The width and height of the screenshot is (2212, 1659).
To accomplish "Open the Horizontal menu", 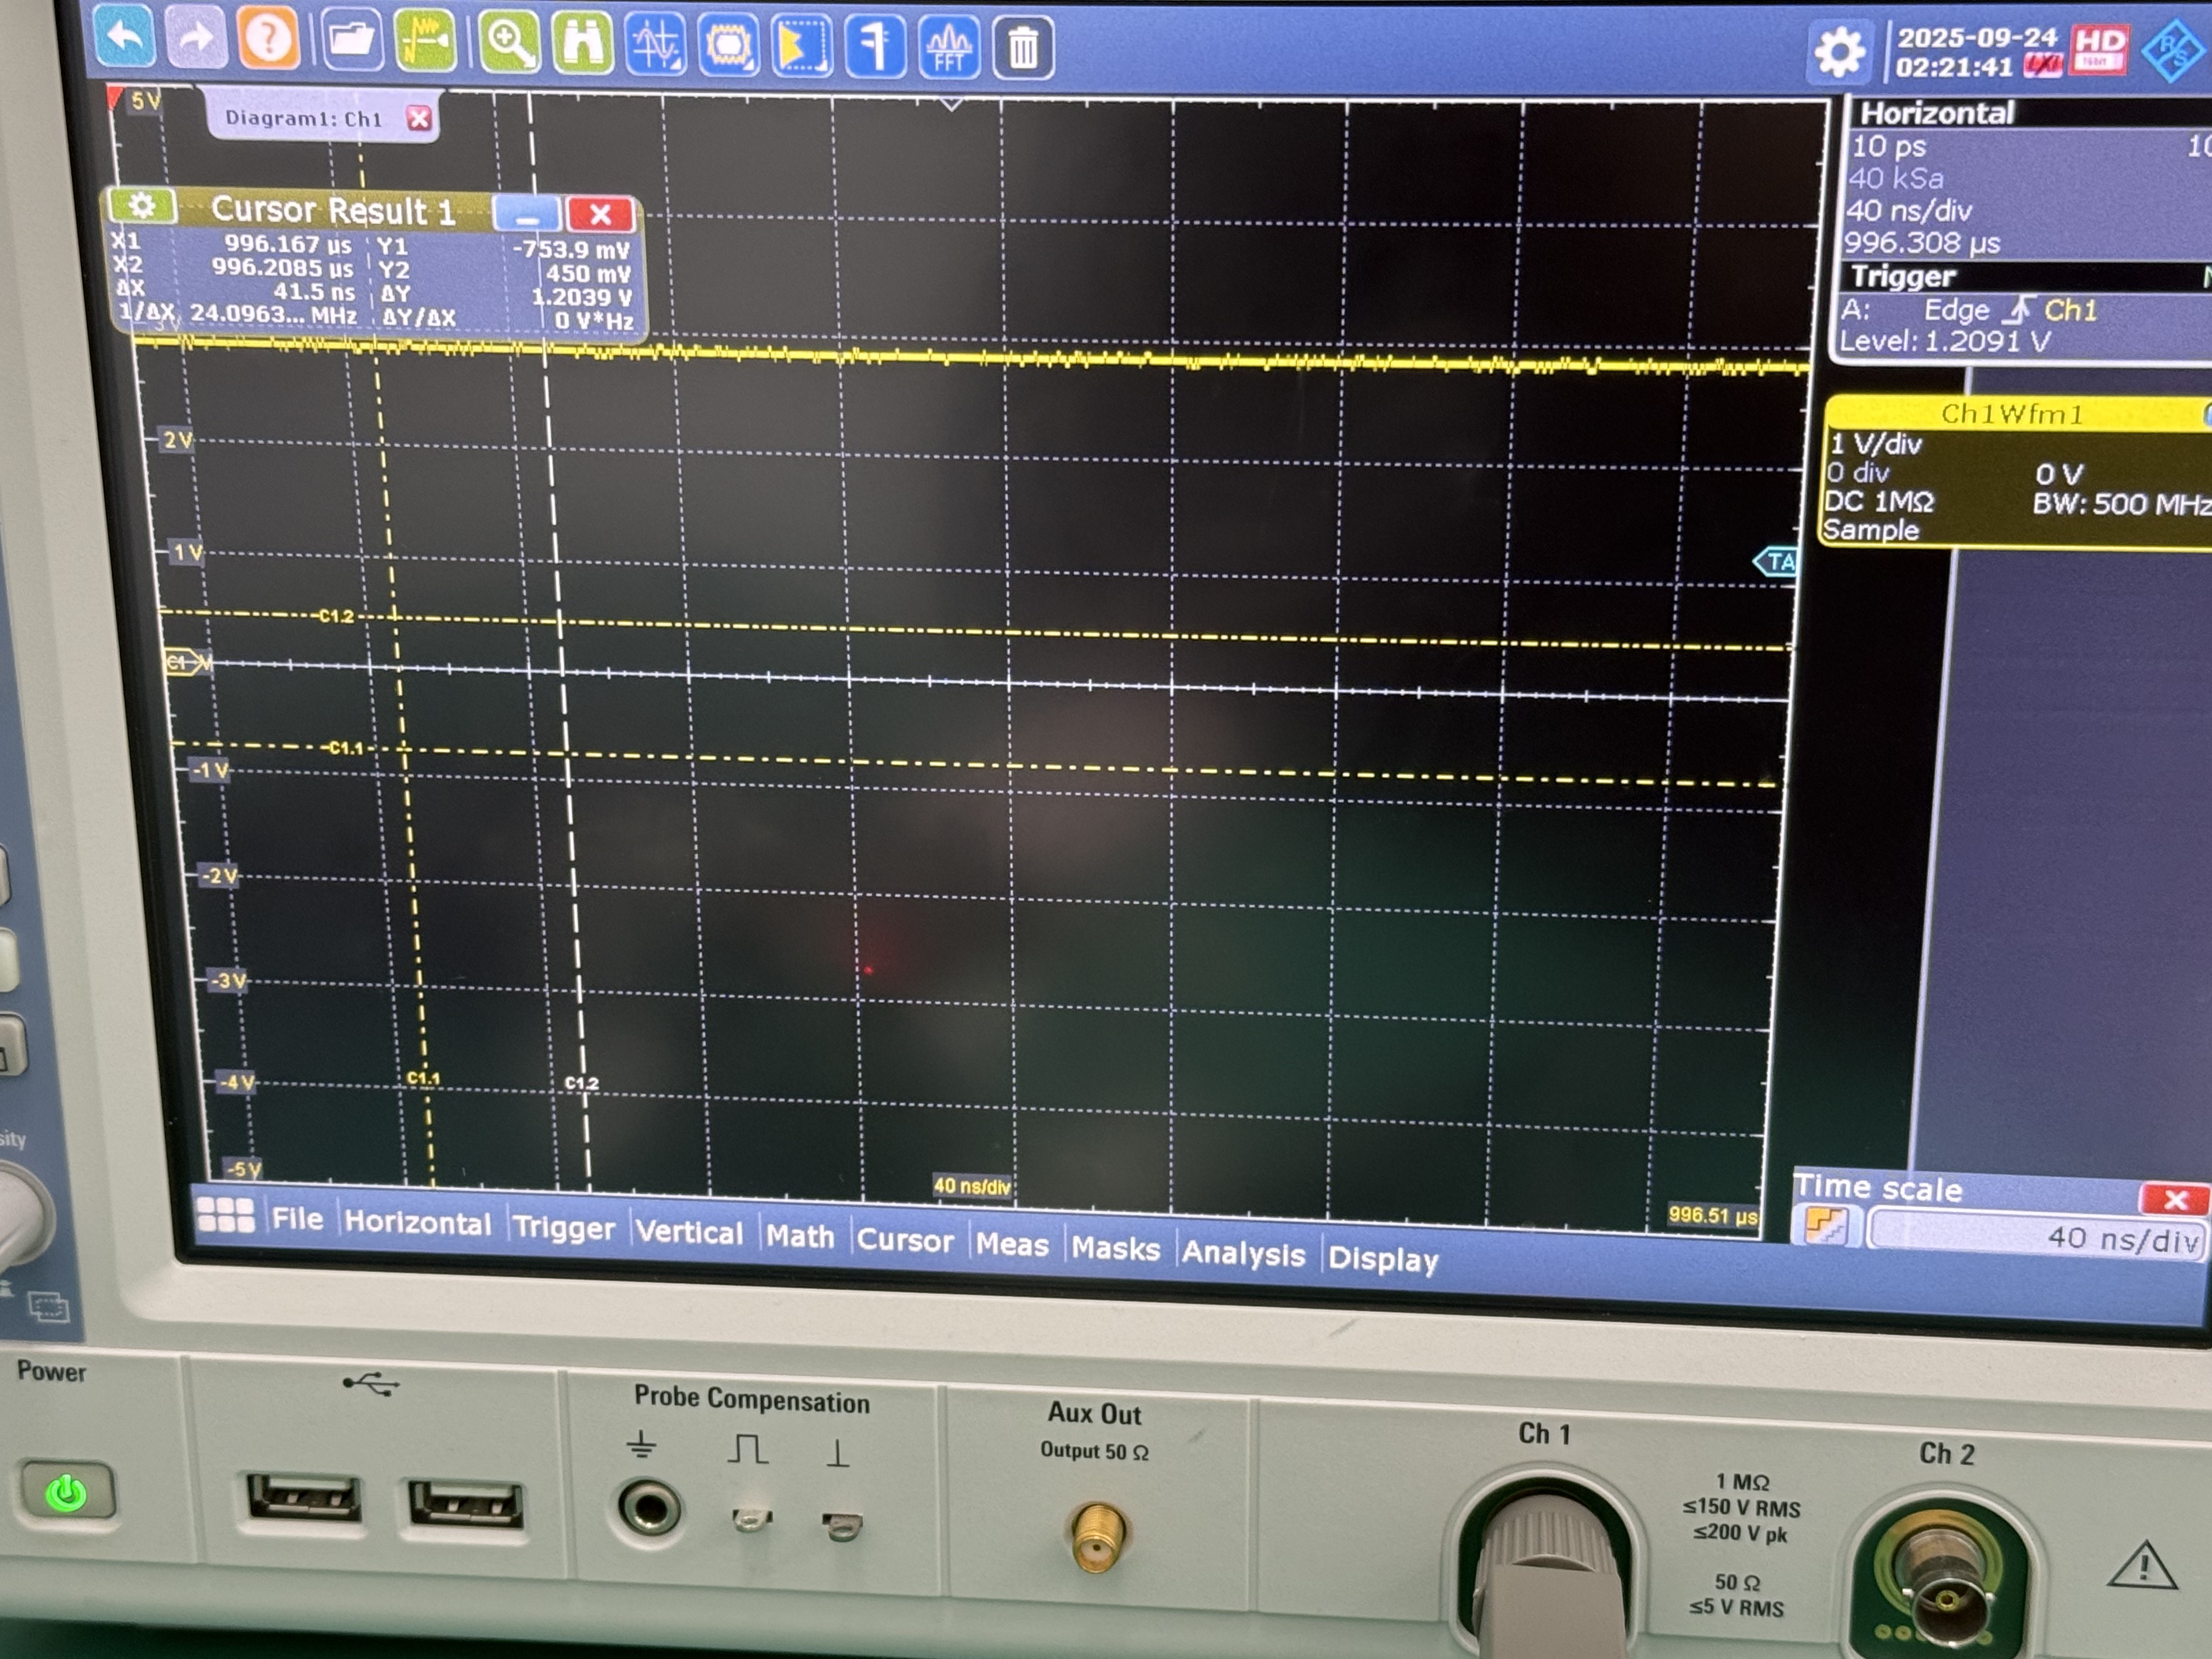I will pos(417,1223).
